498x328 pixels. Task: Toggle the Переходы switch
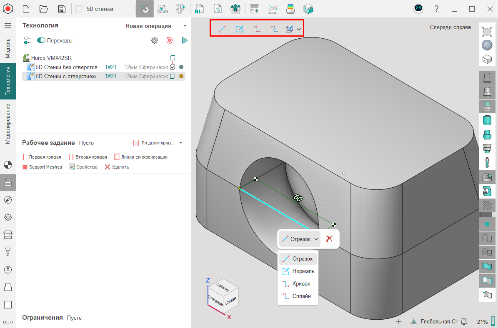click(41, 40)
